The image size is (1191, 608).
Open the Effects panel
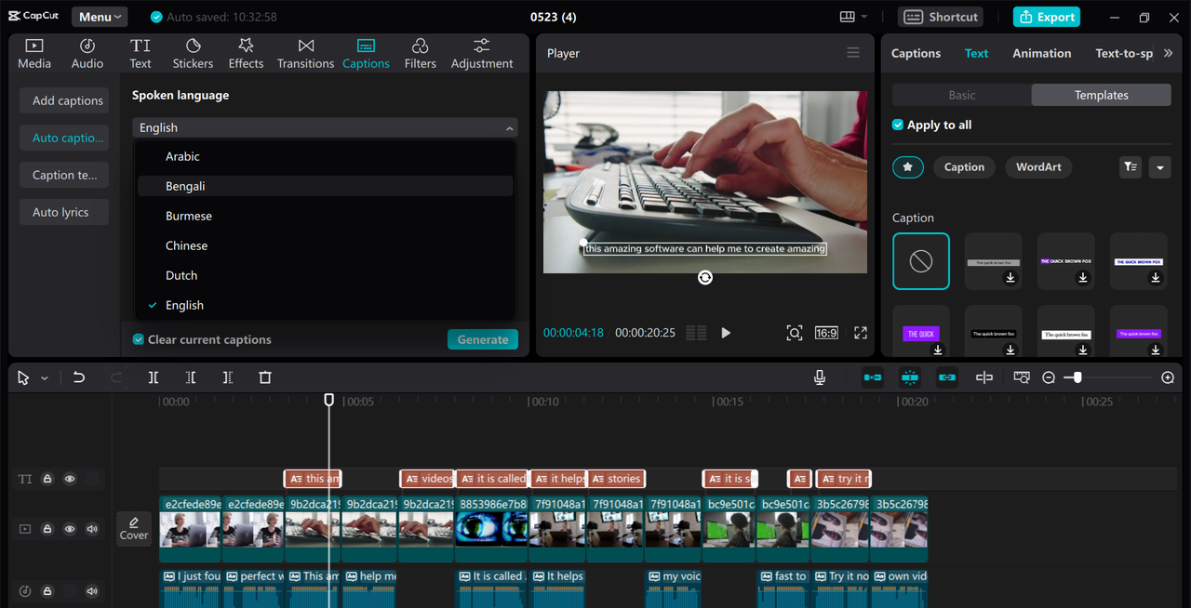click(x=246, y=54)
